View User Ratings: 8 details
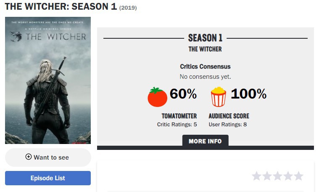319x192 pixels. (228, 124)
